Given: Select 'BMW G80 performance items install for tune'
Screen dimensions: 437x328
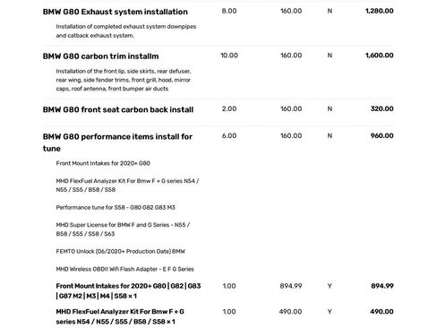Looking at the screenshot, I should [117, 142].
